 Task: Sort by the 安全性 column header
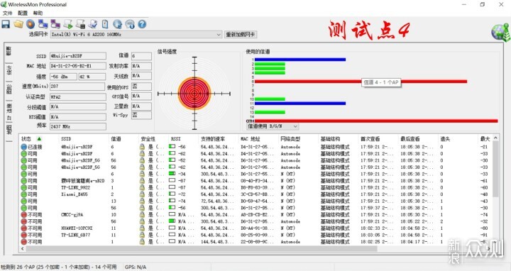[x=148, y=139]
